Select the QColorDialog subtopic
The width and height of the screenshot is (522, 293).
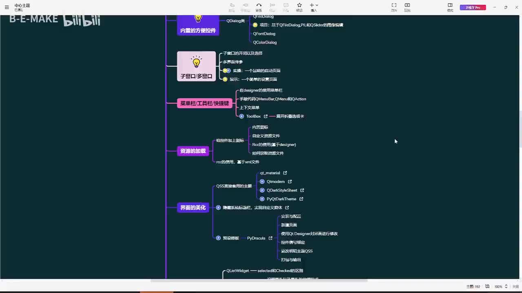tap(265, 42)
